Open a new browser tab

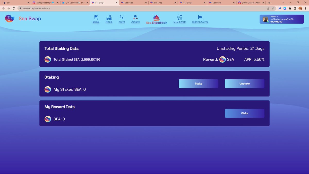[269, 3]
